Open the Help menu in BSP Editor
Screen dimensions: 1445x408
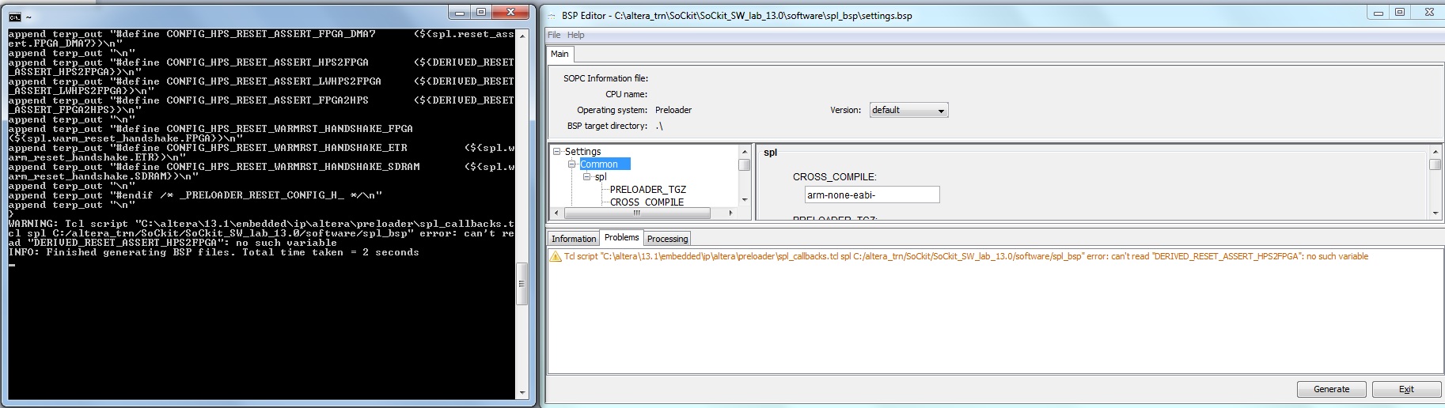click(575, 35)
